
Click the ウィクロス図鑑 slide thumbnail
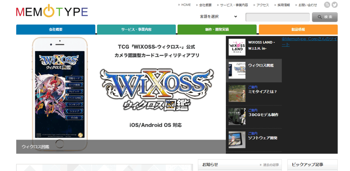click(237, 70)
